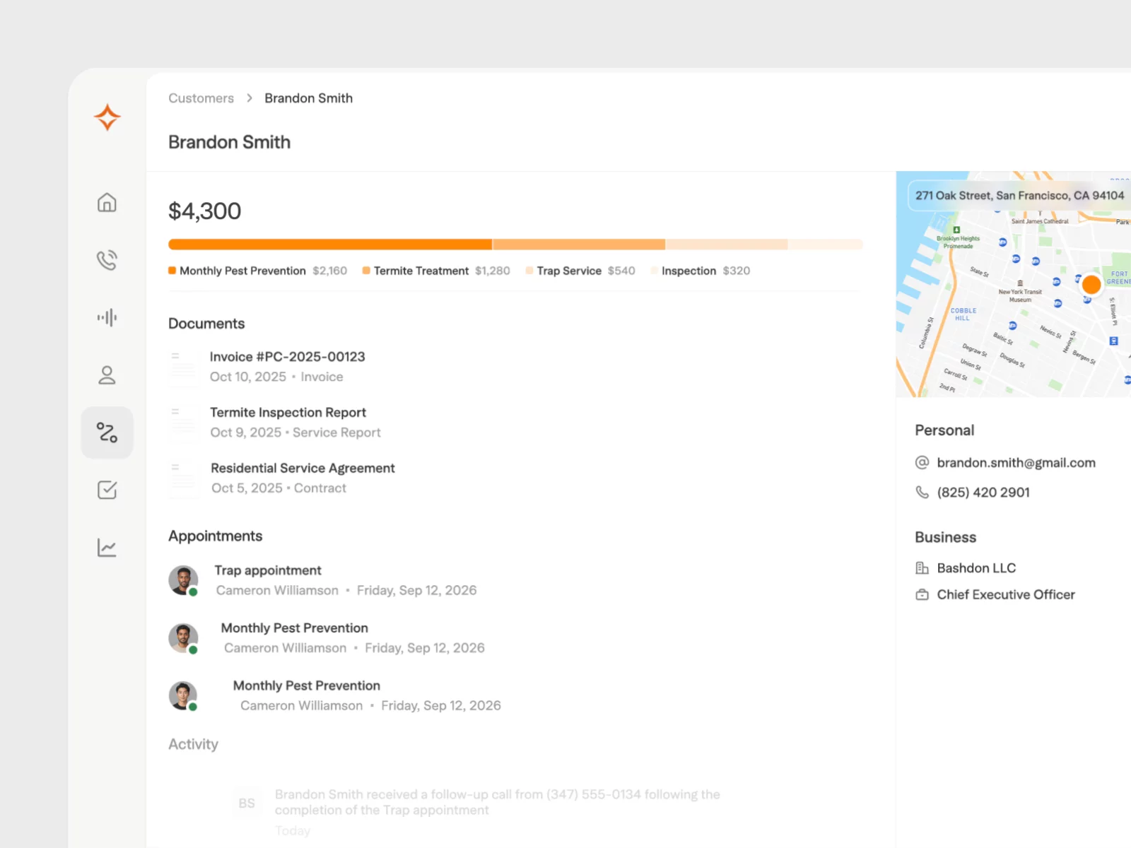
Task: Click the Brandon Smith breadcrumb item
Action: (x=308, y=98)
